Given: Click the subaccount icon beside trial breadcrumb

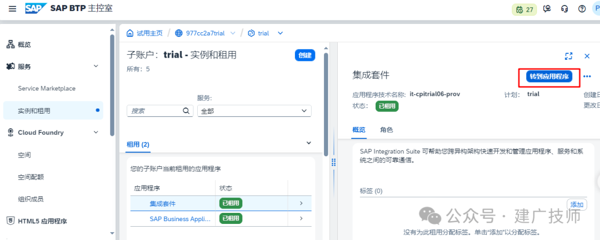Looking at the screenshot, I should click(x=252, y=33).
